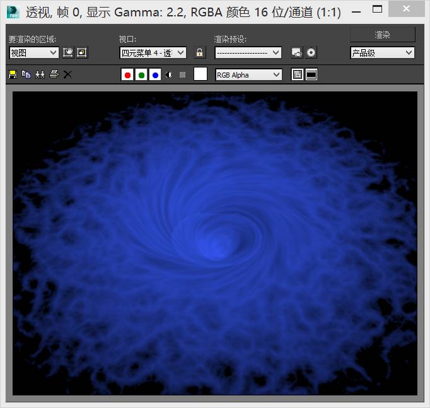
Task: Open the 要渲染的区域 dropdown
Action: tap(34, 53)
